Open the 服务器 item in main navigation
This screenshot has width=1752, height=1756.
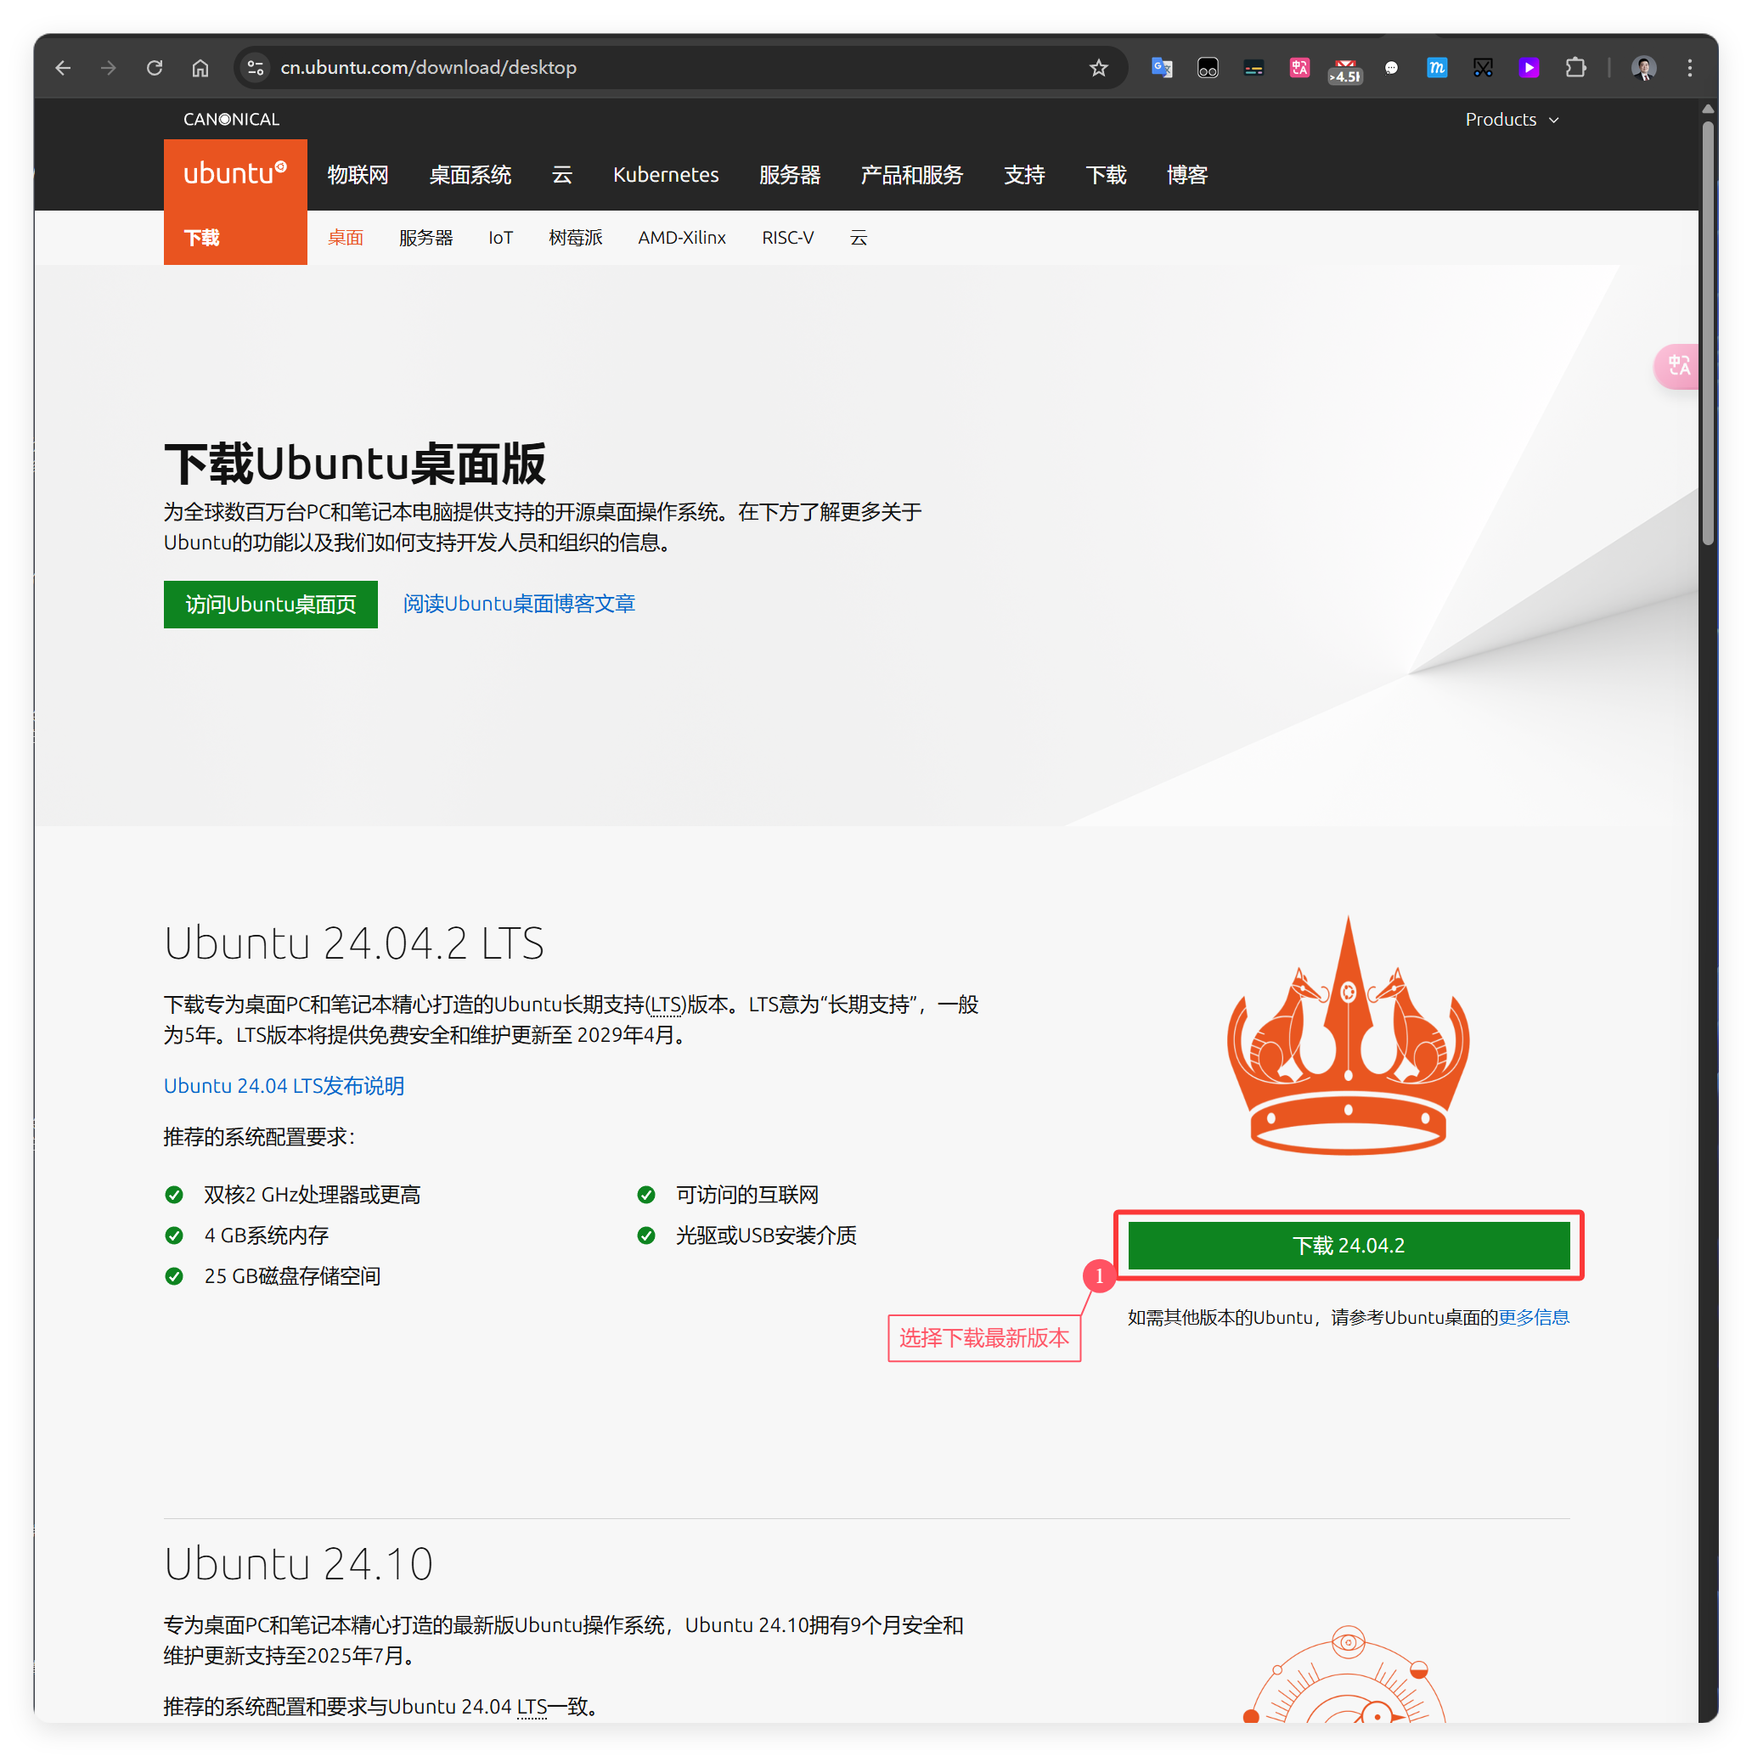click(789, 175)
